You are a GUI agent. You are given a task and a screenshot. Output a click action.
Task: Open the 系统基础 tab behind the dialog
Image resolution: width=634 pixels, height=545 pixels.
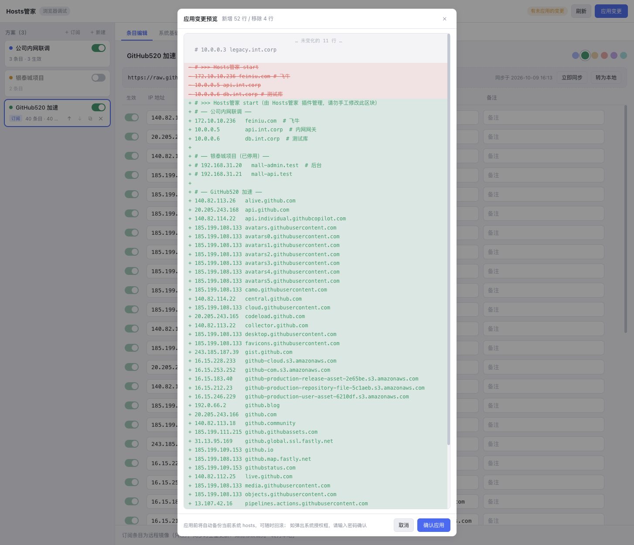pos(168,33)
